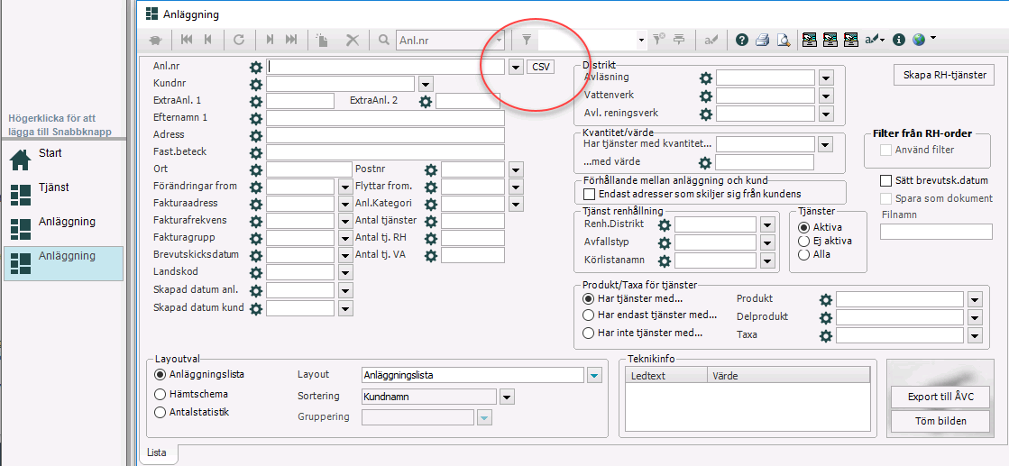The width and height of the screenshot is (1009, 466).
Task: Click gear icon next to Vattenverk
Action: point(706,96)
